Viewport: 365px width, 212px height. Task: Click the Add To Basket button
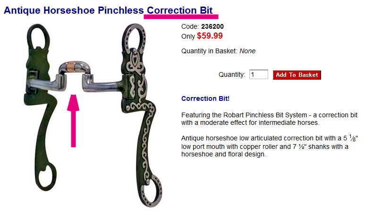tap(297, 75)
